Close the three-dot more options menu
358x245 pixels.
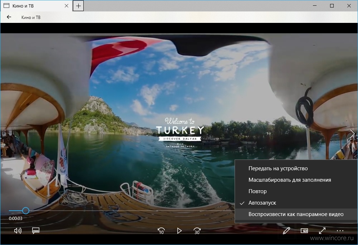(340, 231)
